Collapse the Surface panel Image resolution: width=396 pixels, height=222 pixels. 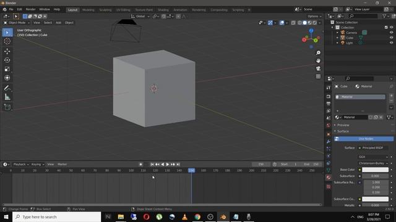point(343,131)
